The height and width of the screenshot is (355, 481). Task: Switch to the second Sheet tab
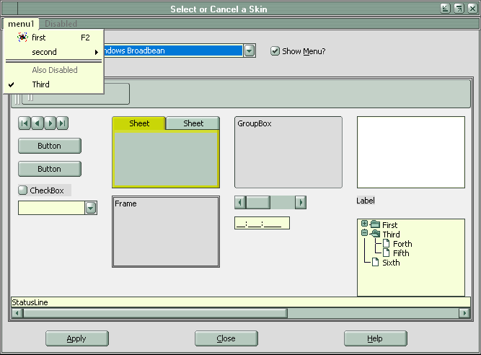point(193,123)
